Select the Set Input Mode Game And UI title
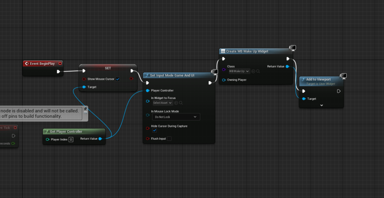 pyautogui.click(x=172, y=75)
